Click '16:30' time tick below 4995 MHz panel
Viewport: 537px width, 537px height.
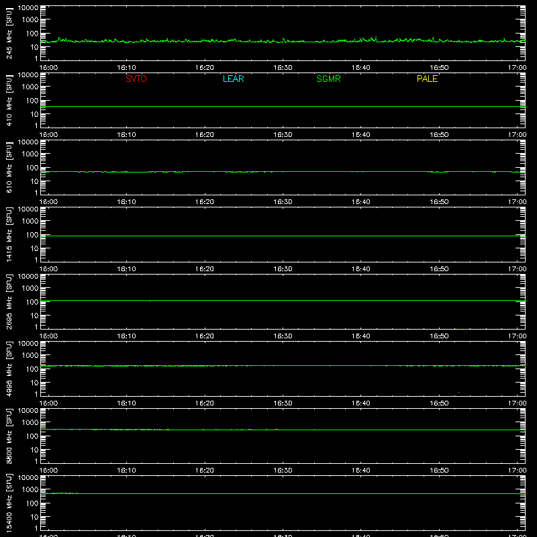click(x=283, y=403)
